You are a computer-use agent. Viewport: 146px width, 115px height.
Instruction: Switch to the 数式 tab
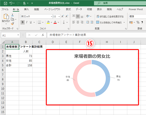coord(68,9)
